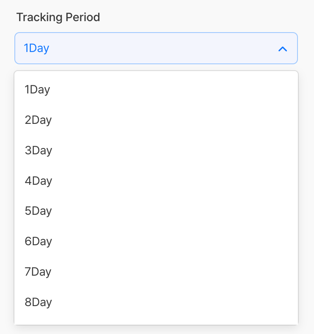This screenshot has height=334, width=314.
Task: Click the selected 1Day value in combo box
Action: click(x=36, y=48)
